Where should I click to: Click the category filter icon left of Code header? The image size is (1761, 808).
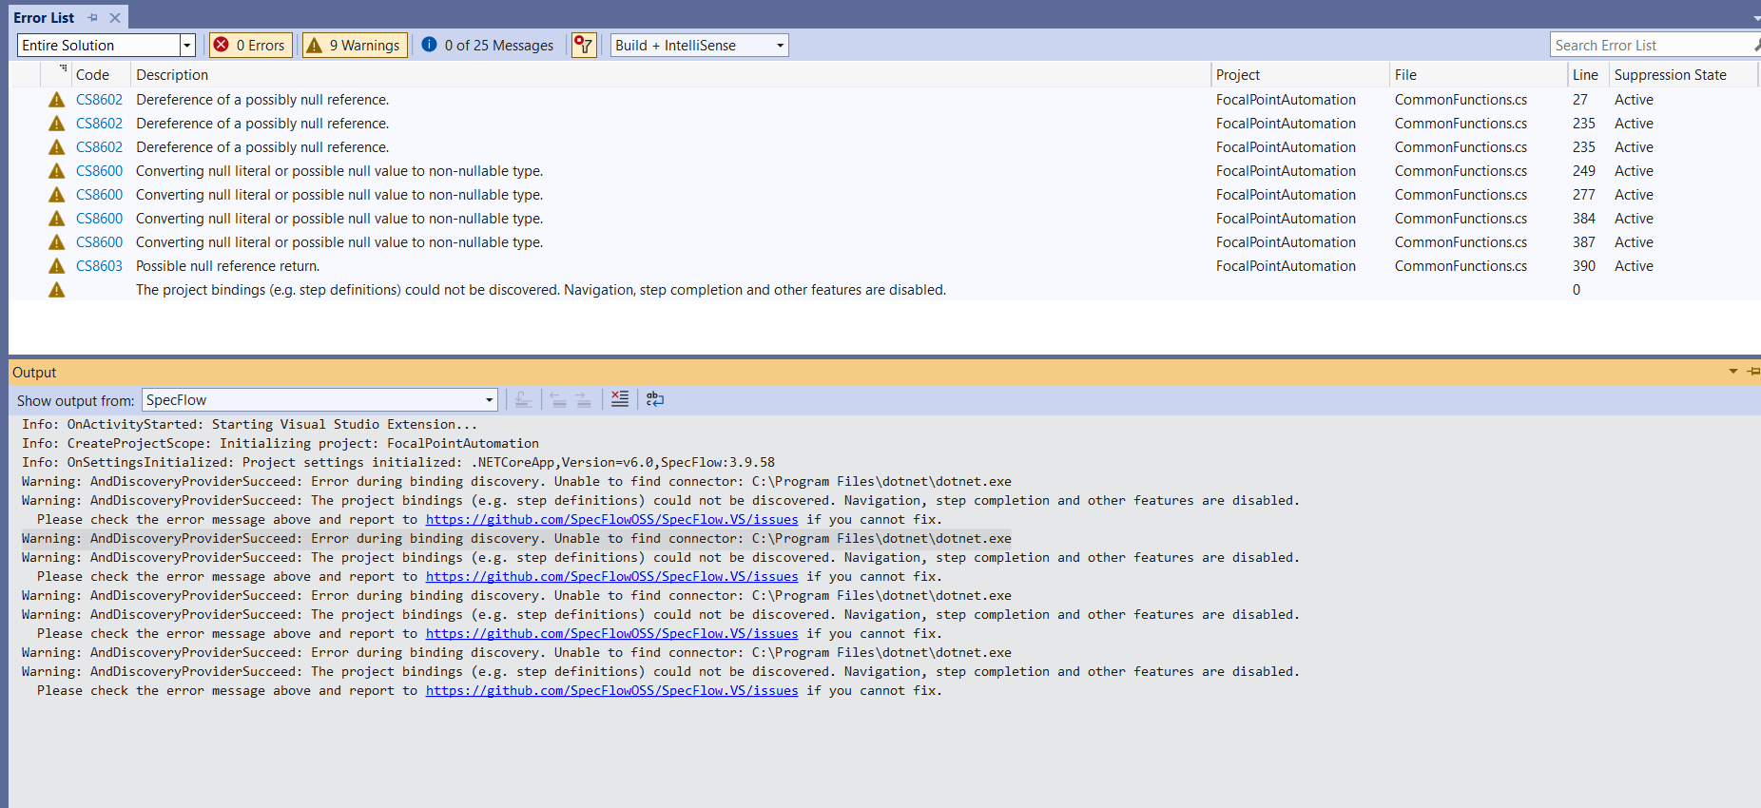click(x=63, y=69)
